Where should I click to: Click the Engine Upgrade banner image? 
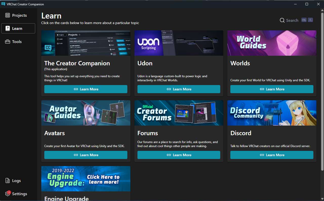86,178
